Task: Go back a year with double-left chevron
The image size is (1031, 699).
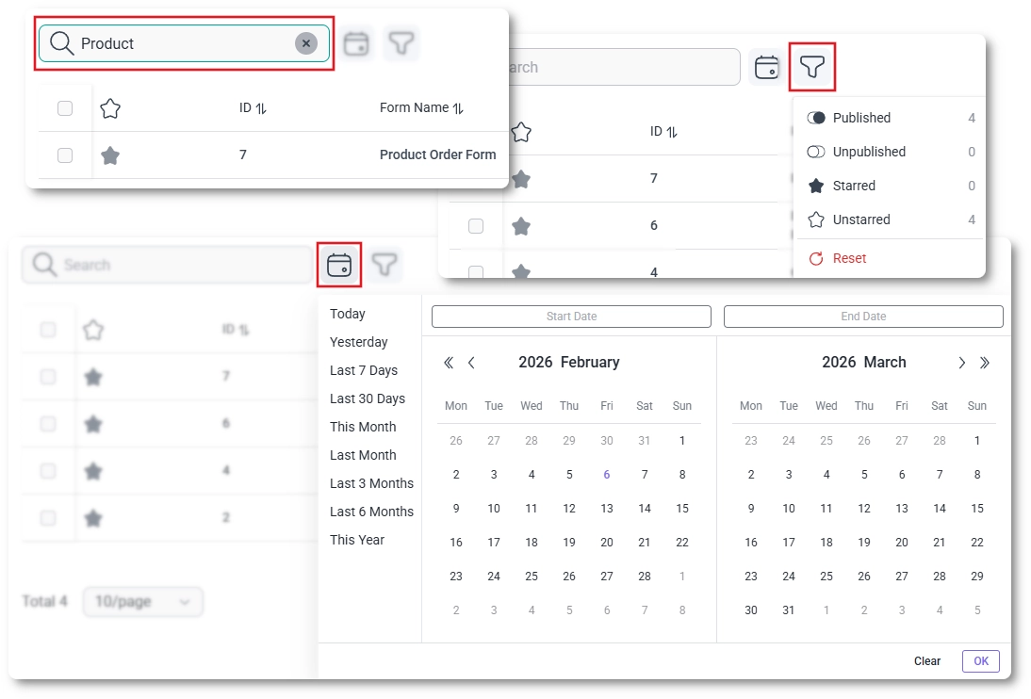Action: [x=450, y=362]
